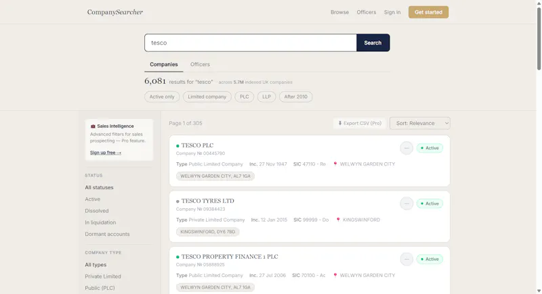Toggle the Limited company filter chip
Viewport: 542px width, 294px height.
(207, 97)
